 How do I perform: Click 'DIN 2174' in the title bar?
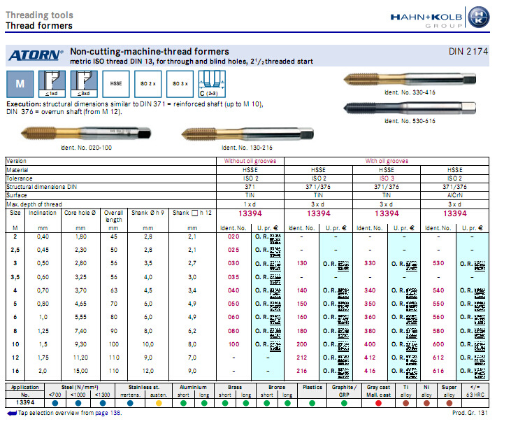coord(468,52)
